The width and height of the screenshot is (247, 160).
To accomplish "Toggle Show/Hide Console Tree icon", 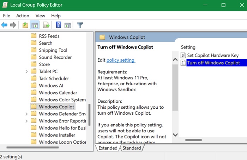I will pyautogui.click(x=35, y=25).
